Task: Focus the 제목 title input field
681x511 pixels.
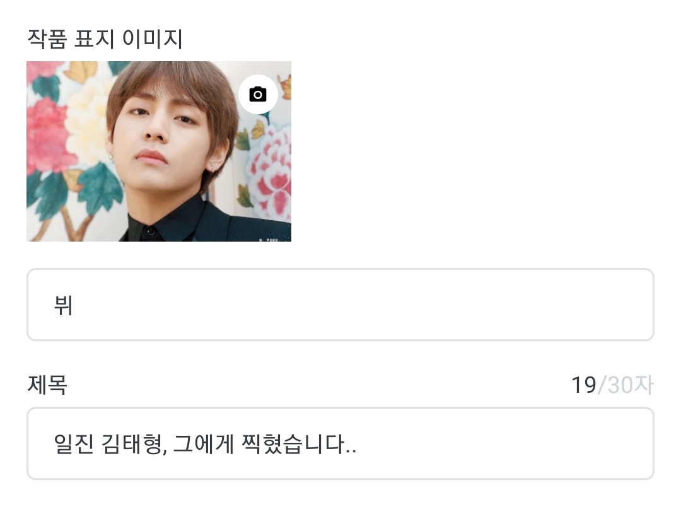Action: click(x=340, y=443)
